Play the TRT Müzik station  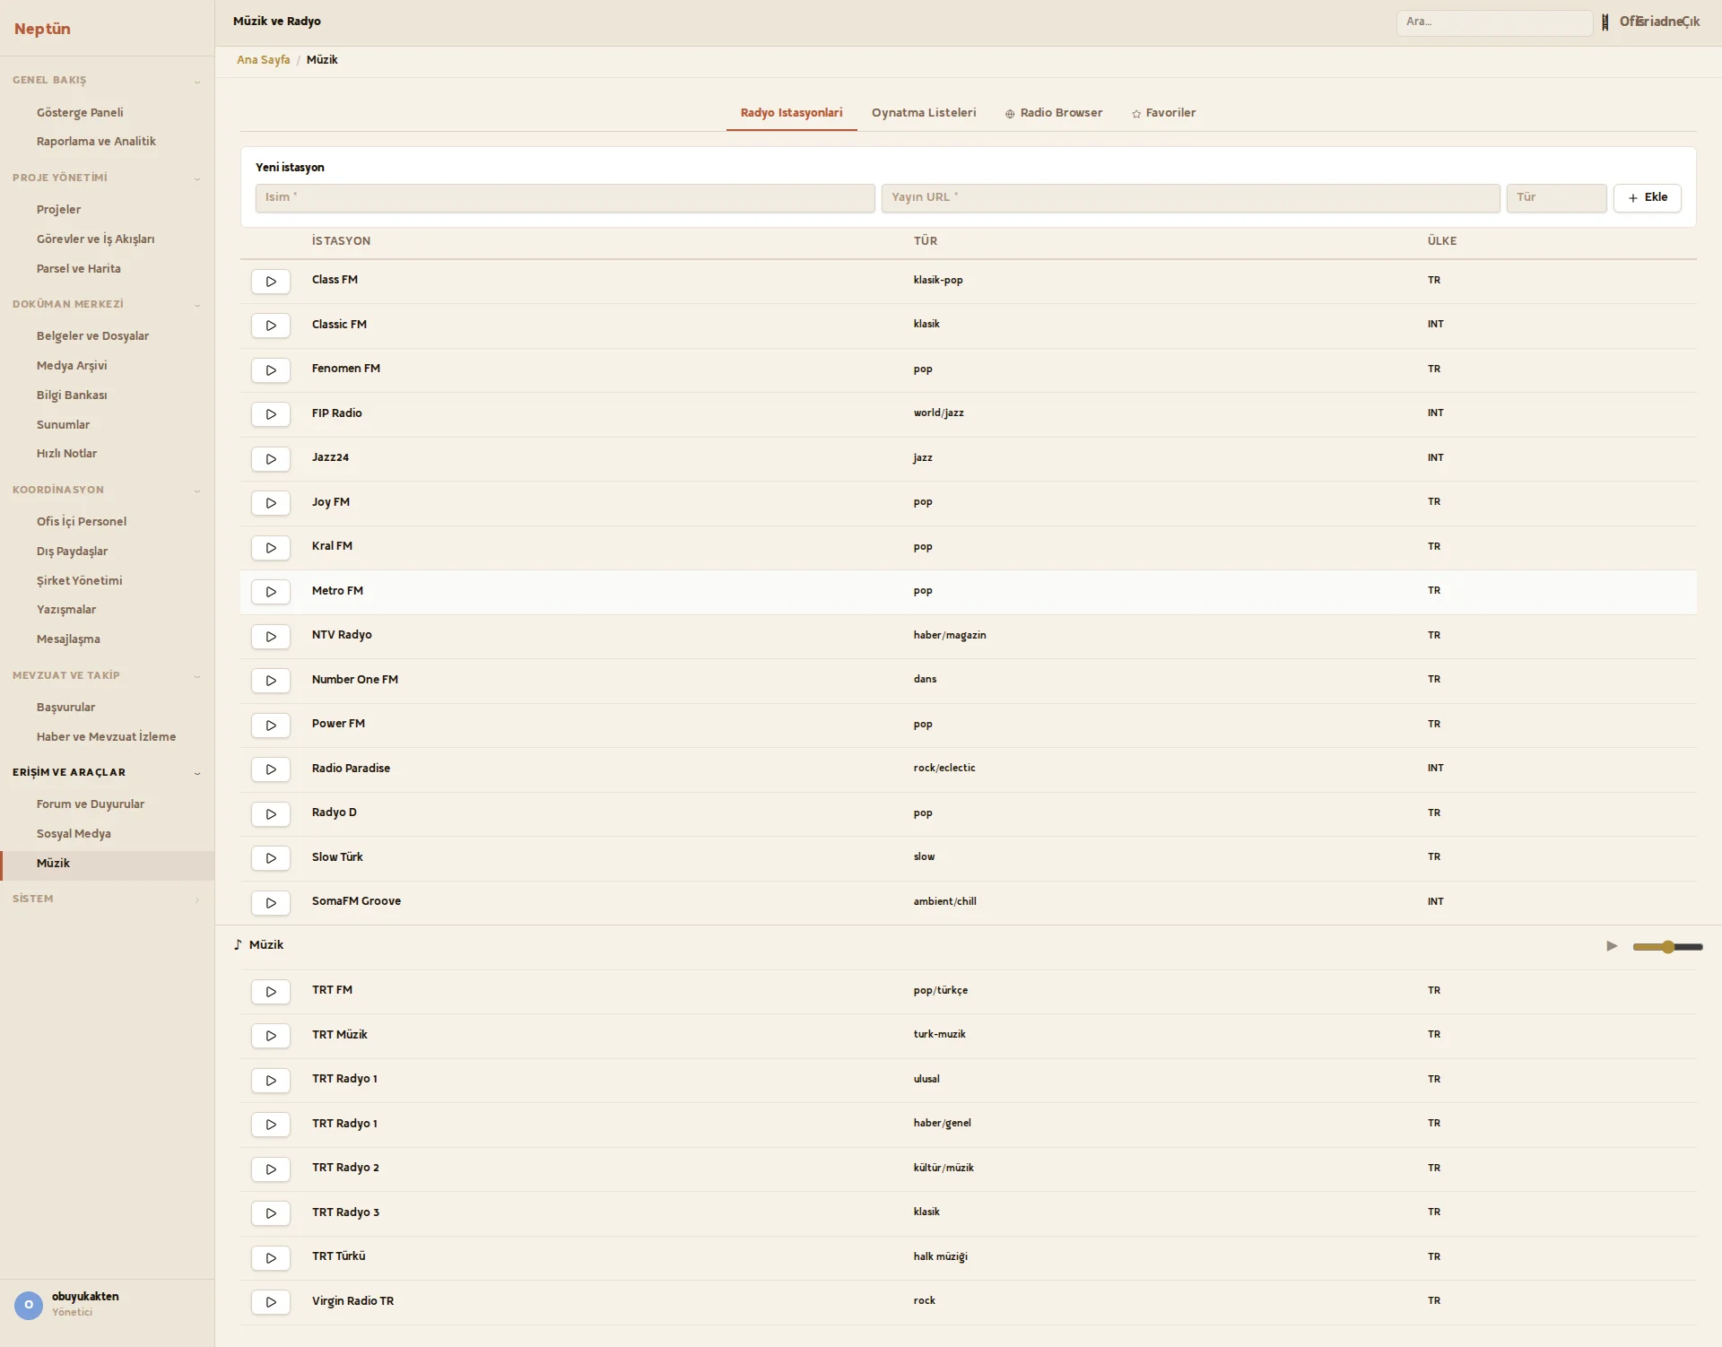click(271, 1036)
